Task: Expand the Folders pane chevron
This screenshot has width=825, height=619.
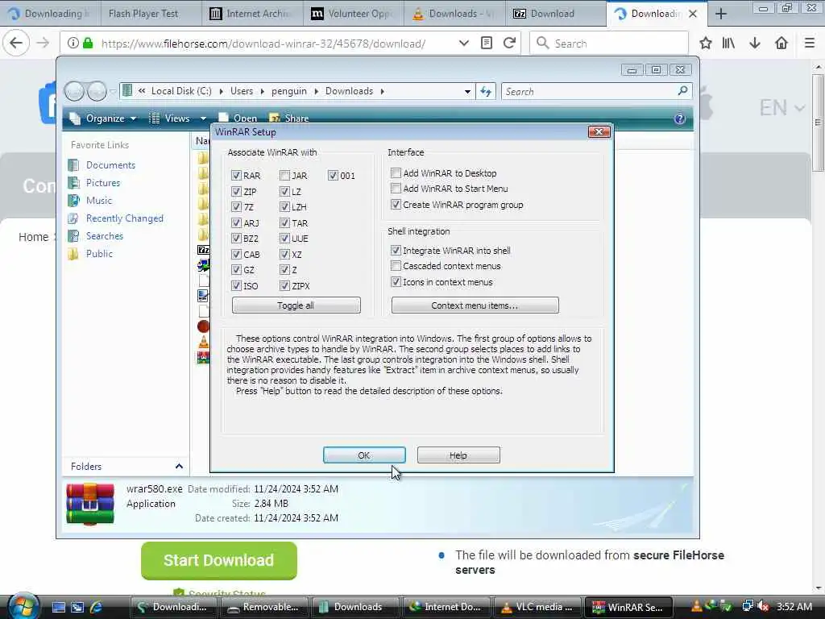Action: (179, 467)
